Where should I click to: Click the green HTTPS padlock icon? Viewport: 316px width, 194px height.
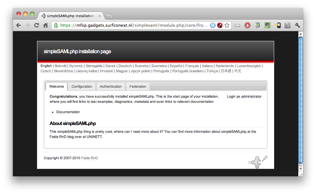(56, 25)
